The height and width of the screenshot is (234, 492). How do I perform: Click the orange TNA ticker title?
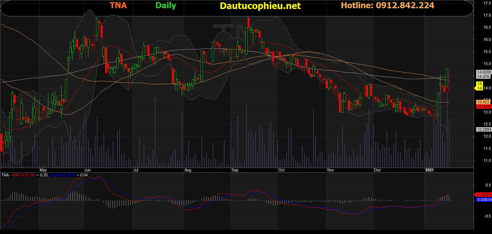click(118, 6)
